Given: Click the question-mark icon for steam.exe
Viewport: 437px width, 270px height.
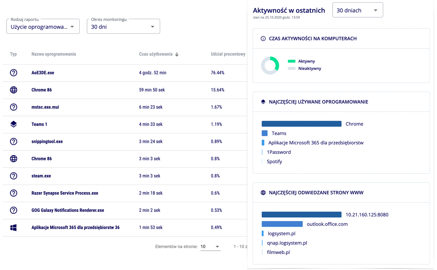Looking at the screenshot, I should pyautogui.click(x=14, y=176).
